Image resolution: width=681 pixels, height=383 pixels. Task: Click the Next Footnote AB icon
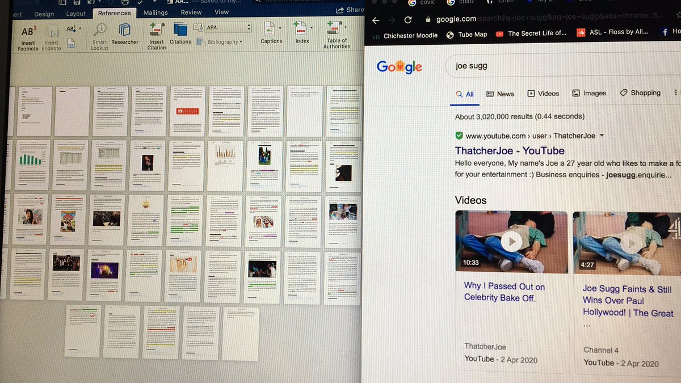72,29
